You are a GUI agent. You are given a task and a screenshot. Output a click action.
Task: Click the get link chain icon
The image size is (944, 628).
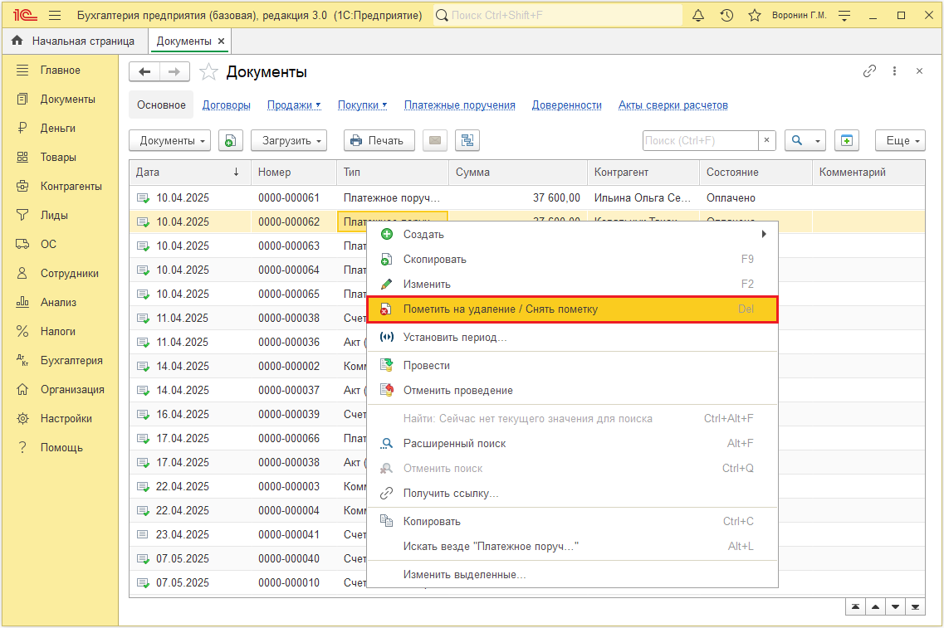869,71
